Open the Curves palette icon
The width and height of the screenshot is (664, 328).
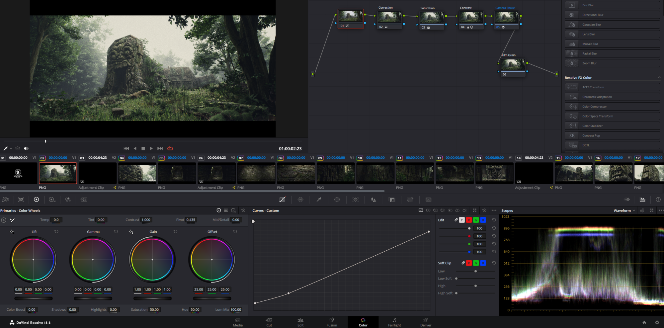point(282,200)
